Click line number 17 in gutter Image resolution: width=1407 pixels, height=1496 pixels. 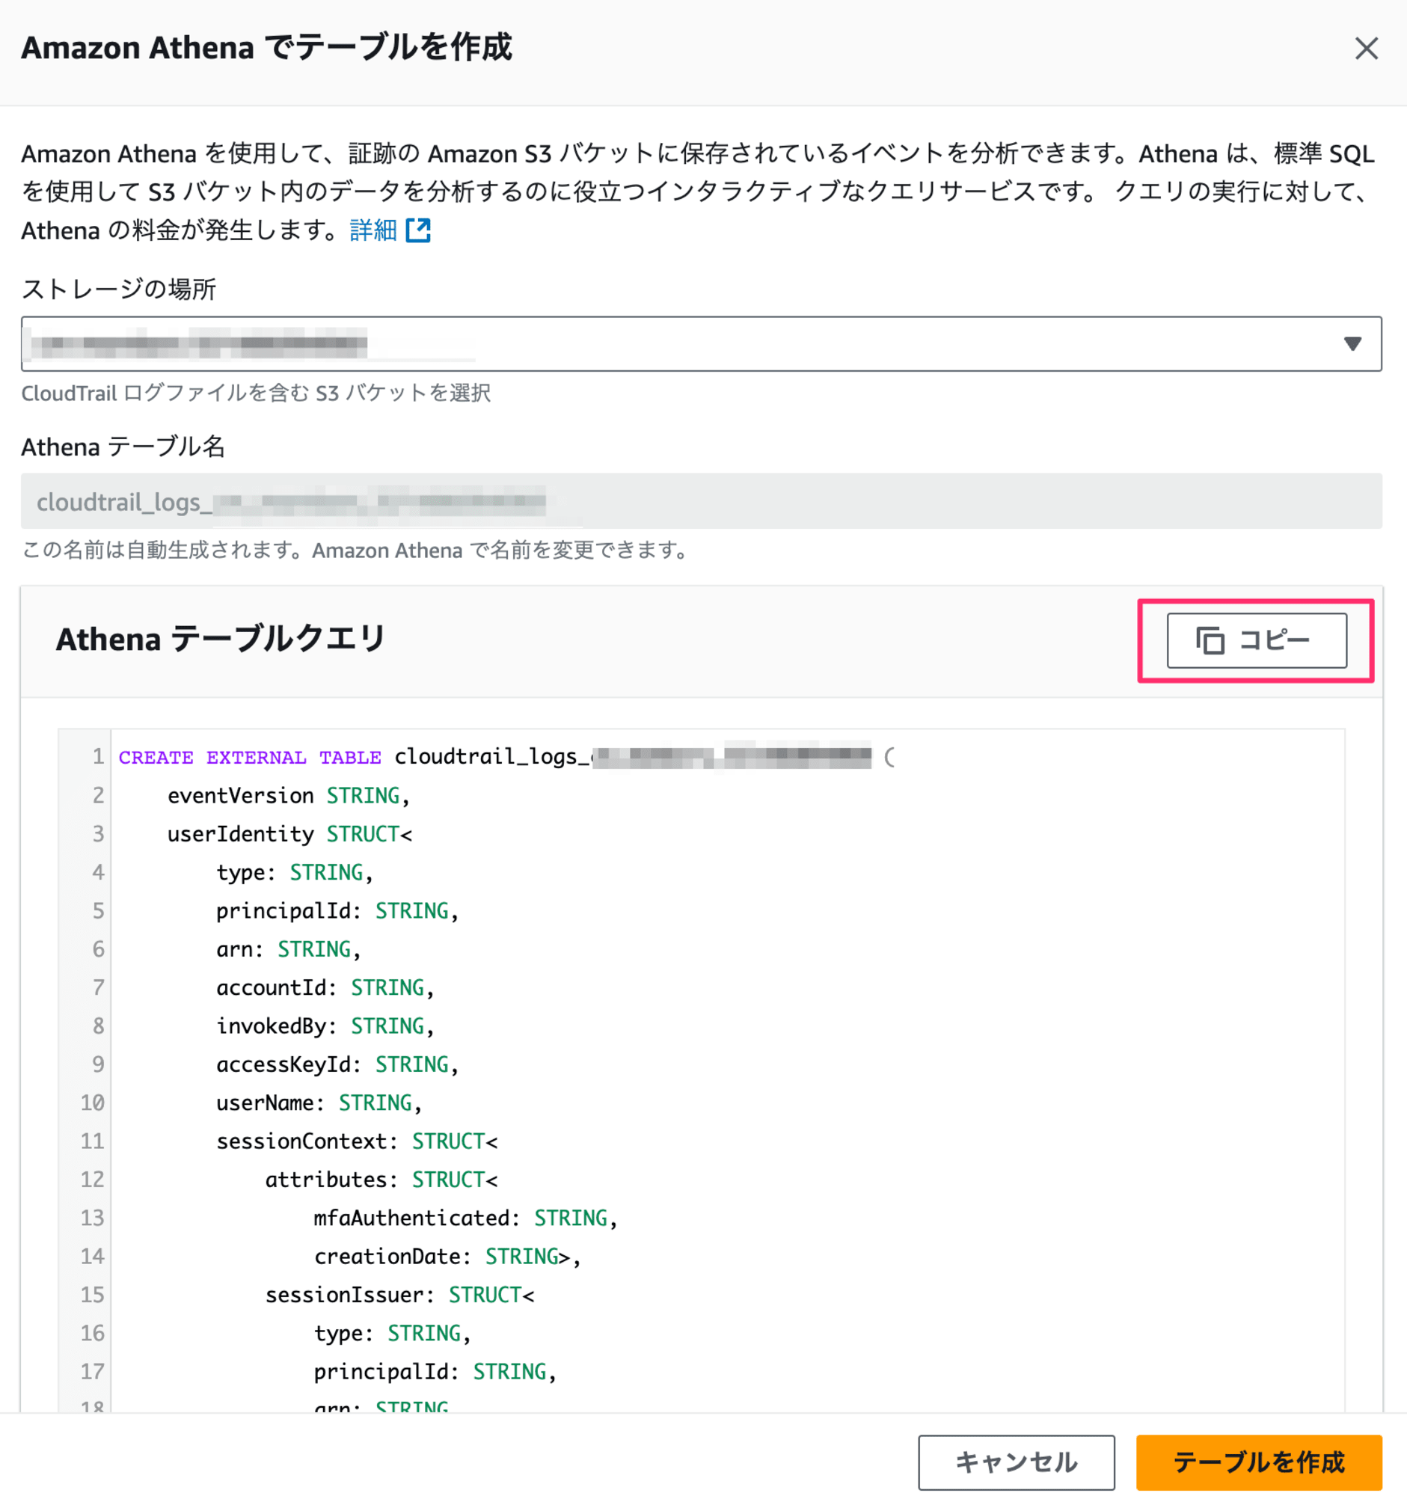[x=92, y=1371]
